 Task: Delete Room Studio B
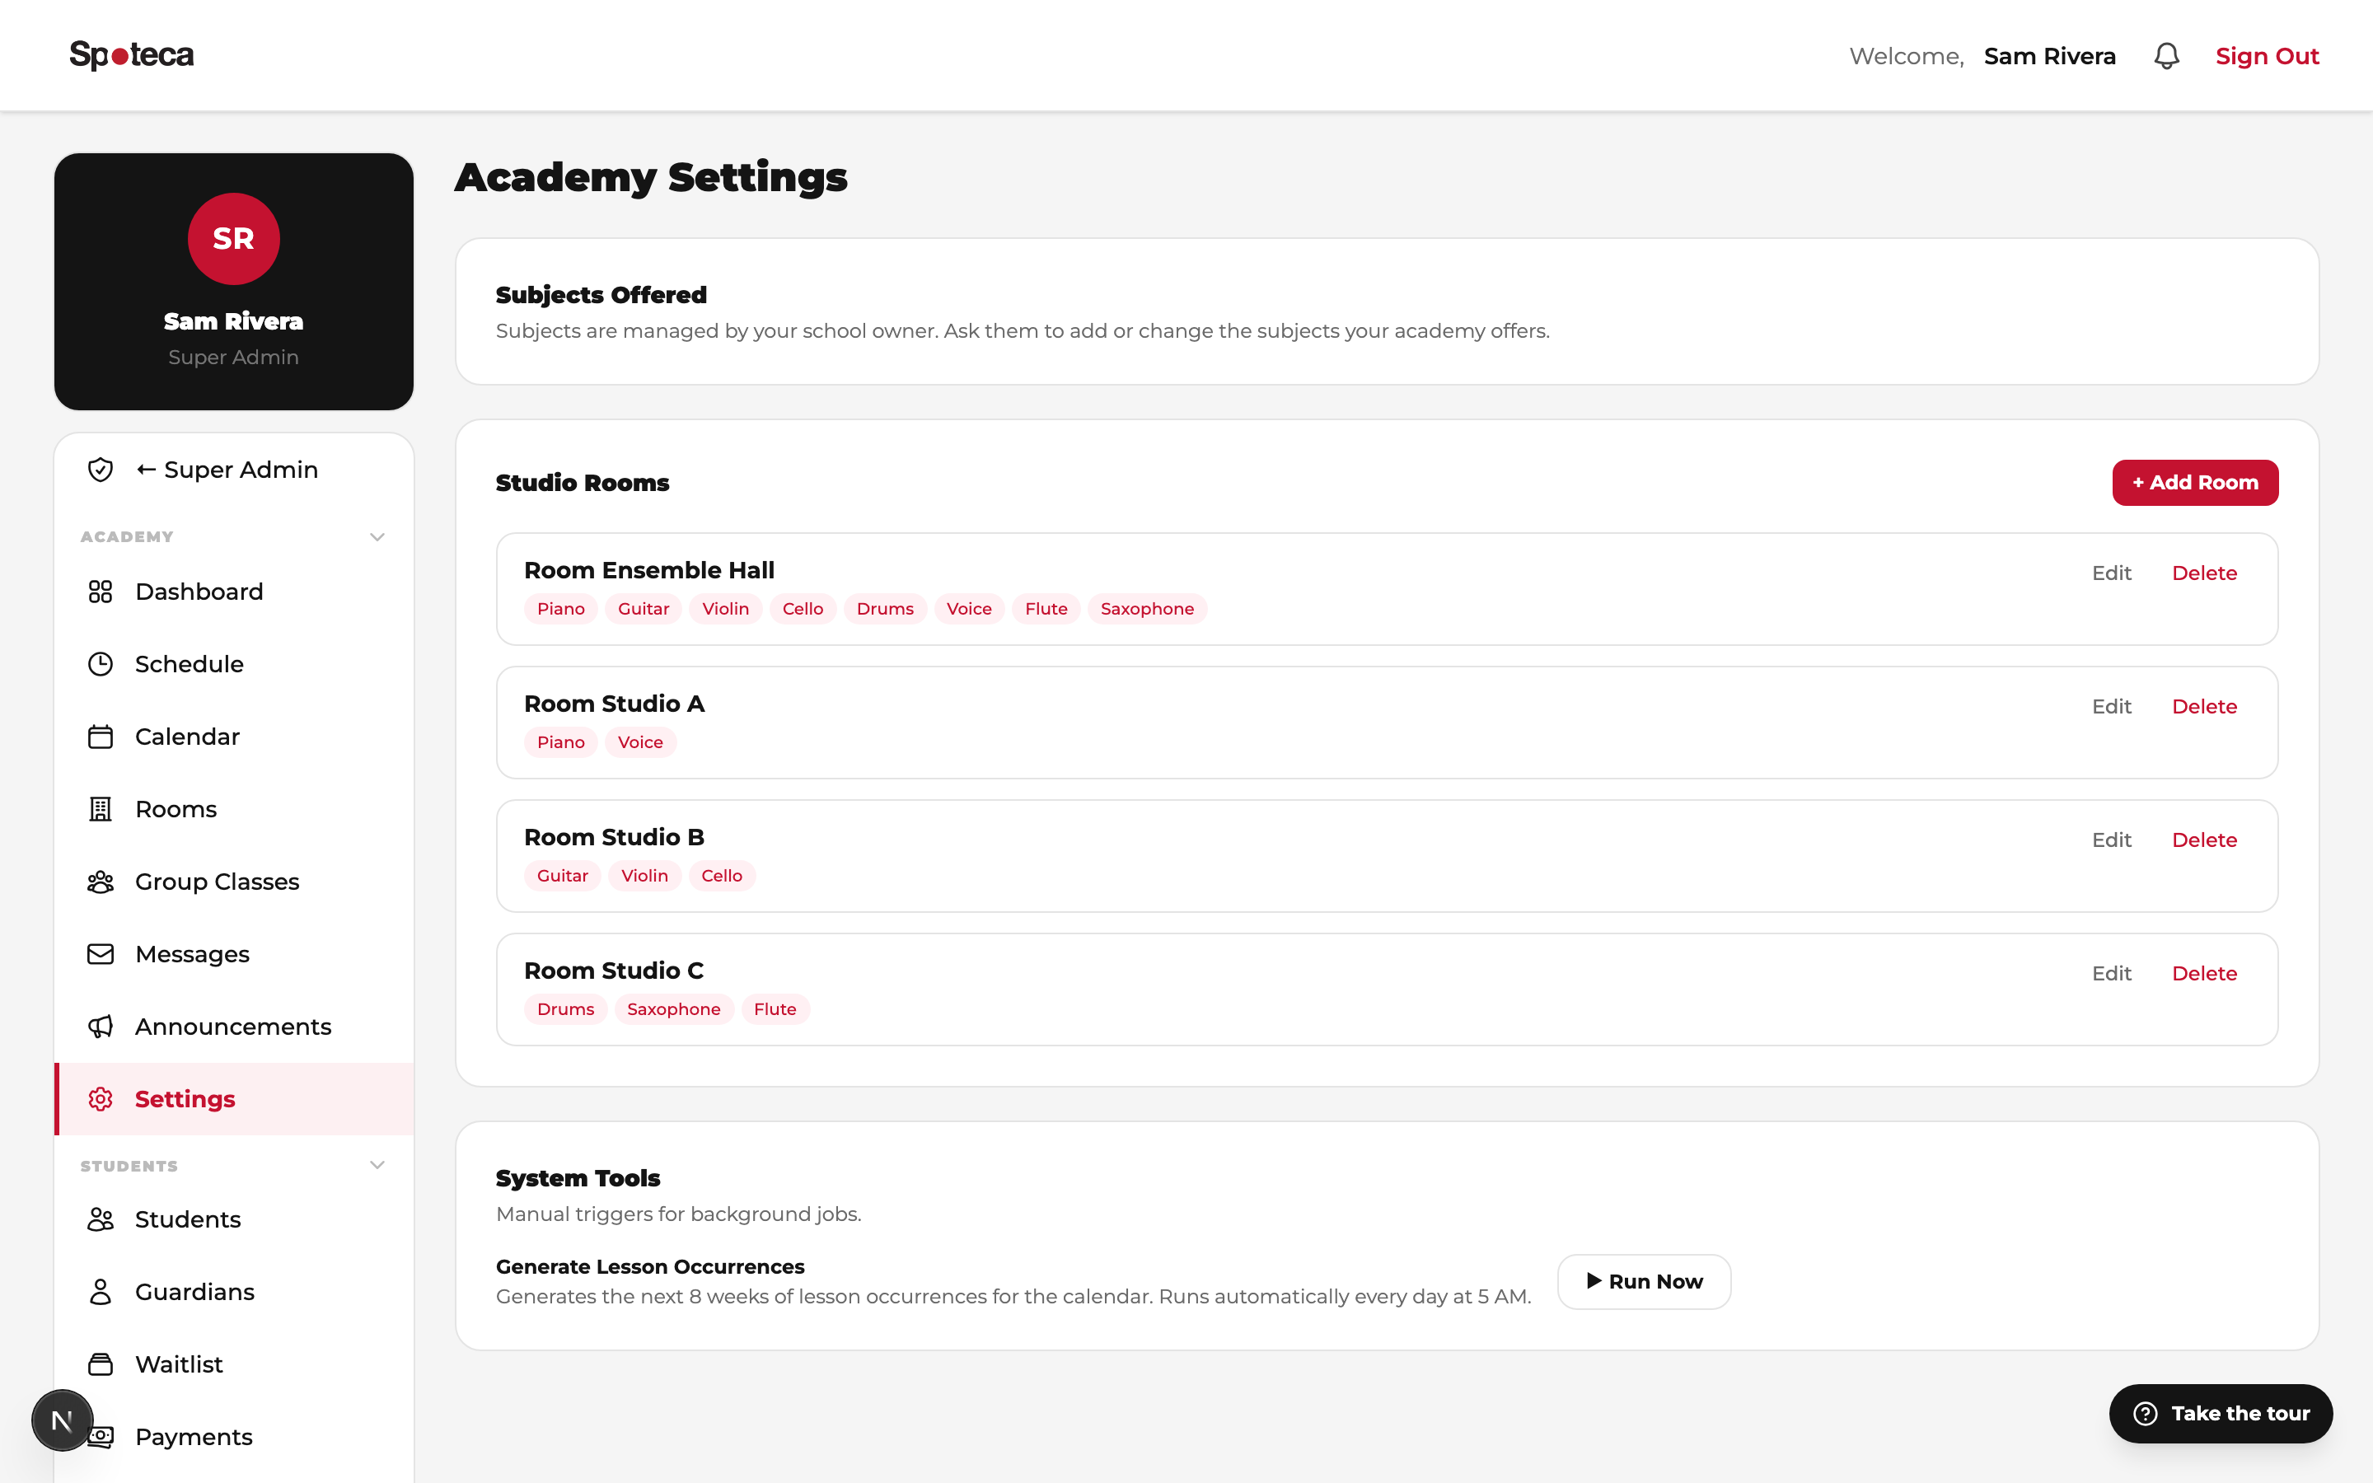pos(2204,840)
